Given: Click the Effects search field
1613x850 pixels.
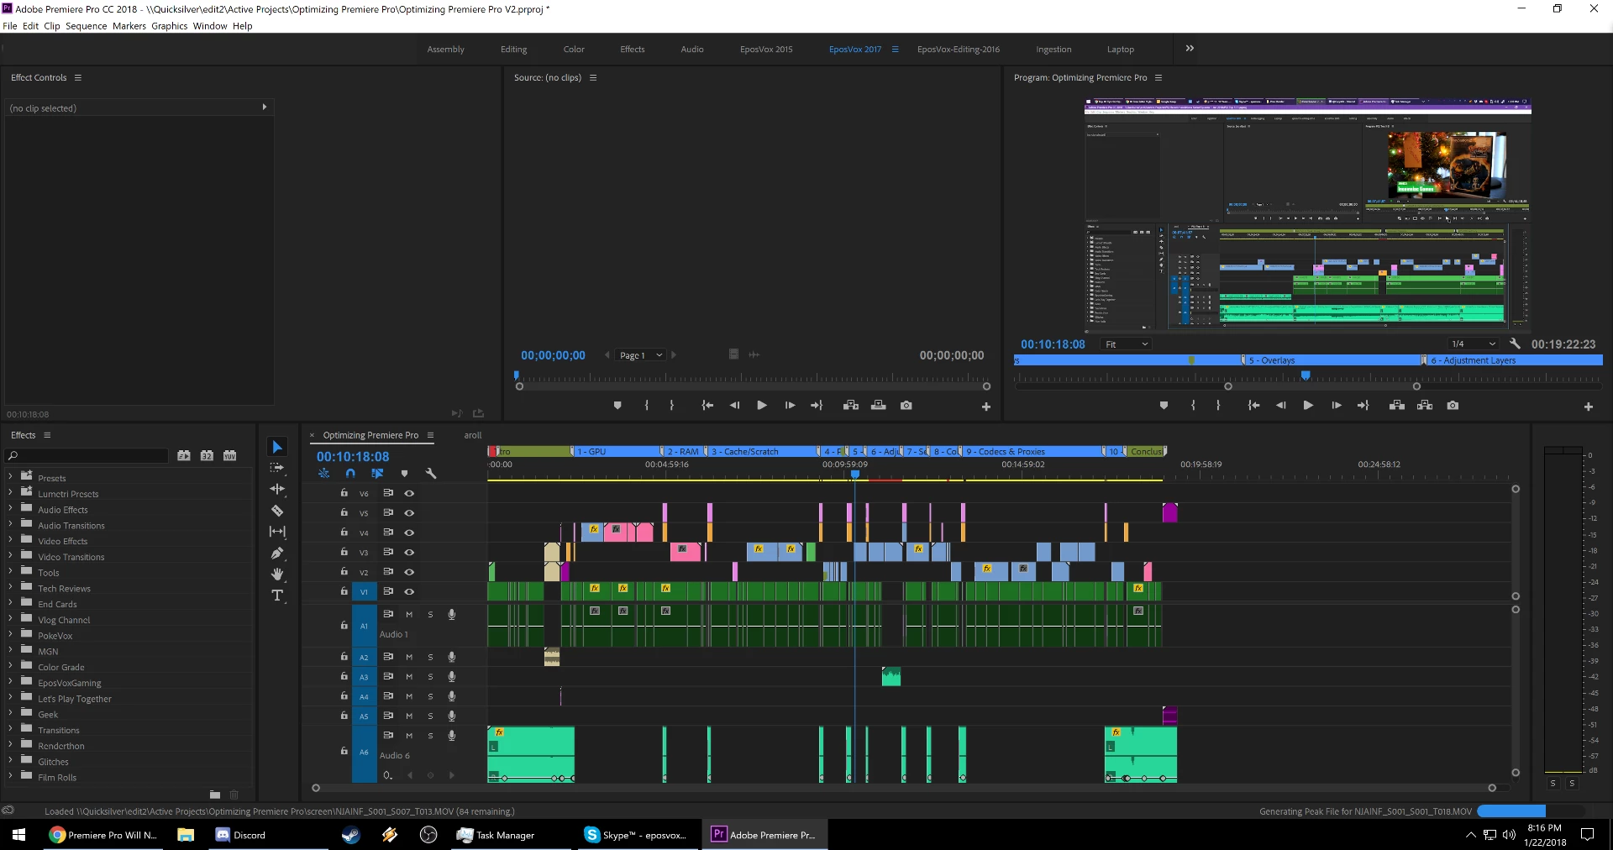Looking at the screenshot, I should (87, 455).
